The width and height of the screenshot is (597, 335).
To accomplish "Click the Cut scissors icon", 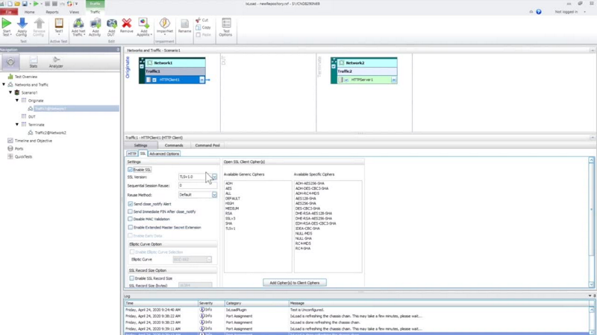I will [x=198, y=20].
